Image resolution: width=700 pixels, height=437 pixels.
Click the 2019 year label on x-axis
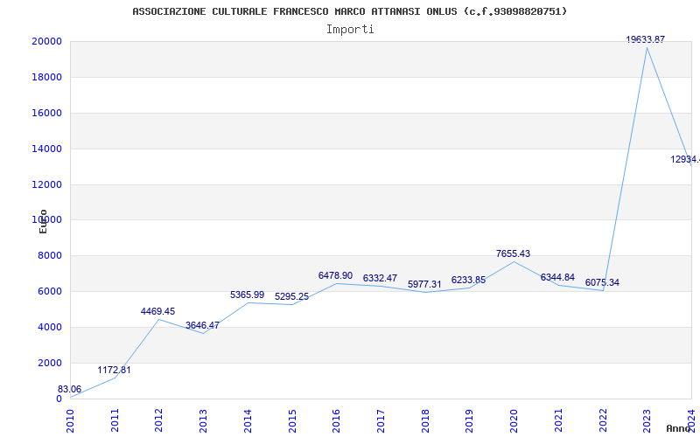pos(470,420)
